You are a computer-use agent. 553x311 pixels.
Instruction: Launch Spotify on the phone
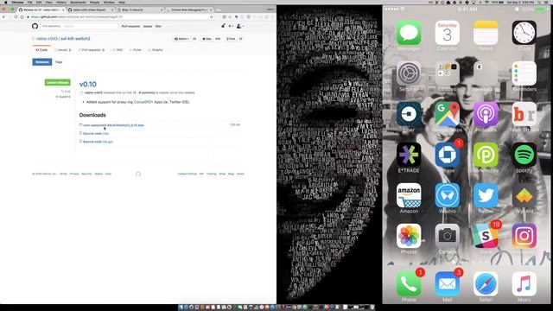pyautogui.click(x=524, y=155)
